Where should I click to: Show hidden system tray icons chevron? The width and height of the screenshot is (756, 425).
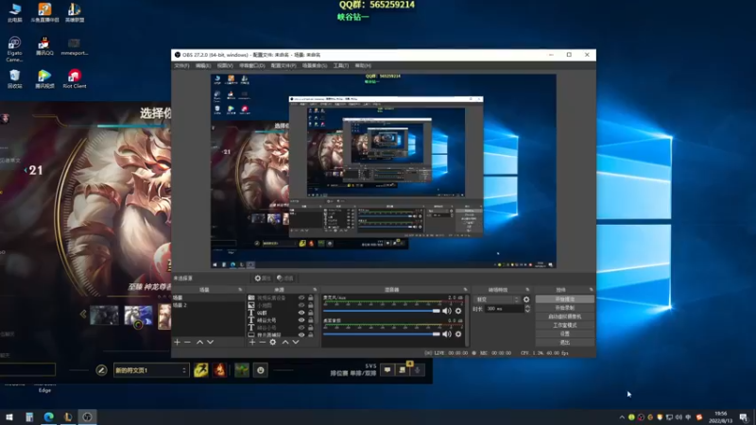coord(622,417)
